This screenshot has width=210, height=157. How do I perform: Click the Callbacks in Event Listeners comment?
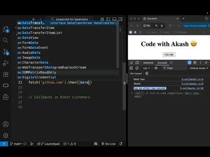[x=59, y=97]
